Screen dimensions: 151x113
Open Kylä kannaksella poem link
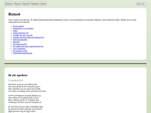pyautogui.click(x=20, y=40)
